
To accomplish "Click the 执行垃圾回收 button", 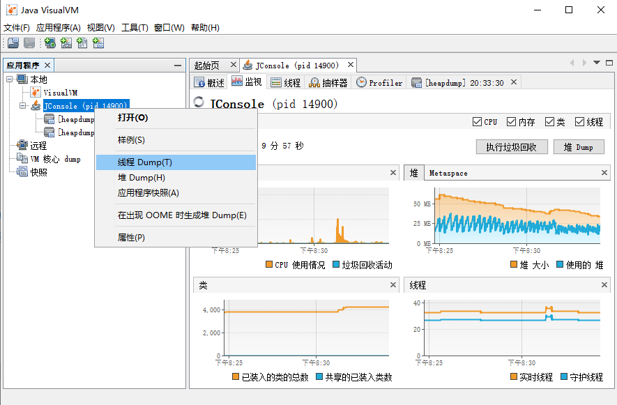I will [x=512, y=147].
